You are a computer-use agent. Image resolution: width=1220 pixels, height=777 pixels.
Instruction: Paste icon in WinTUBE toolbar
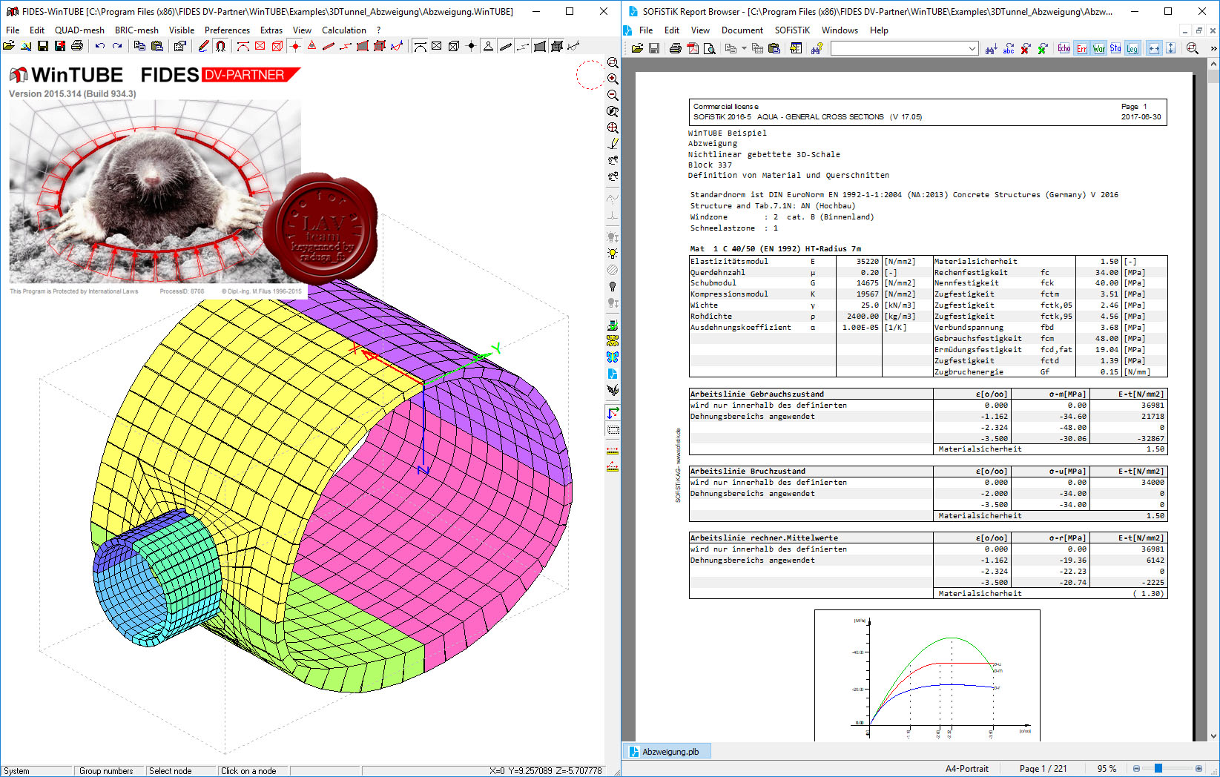pos(156,46)
